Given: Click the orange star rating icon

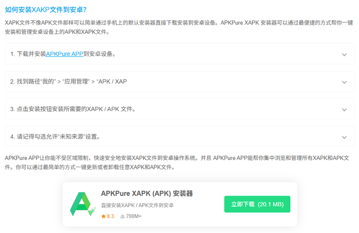Looking at the screenshot, I should pyautogui.click(x=104, y=216).
